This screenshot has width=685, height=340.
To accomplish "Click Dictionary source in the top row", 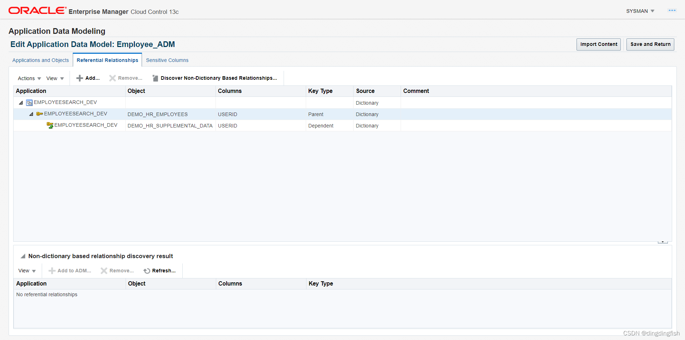I will coord(367,103).
